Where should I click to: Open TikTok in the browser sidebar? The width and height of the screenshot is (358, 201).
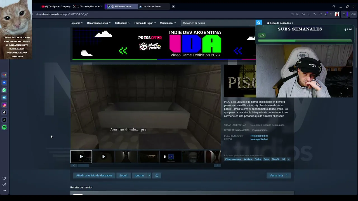click(4, 113)
